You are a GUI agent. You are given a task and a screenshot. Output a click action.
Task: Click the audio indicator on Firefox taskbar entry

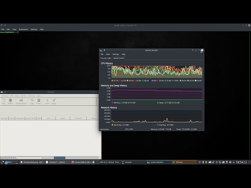pyautogui.click(x=93, y=162)
